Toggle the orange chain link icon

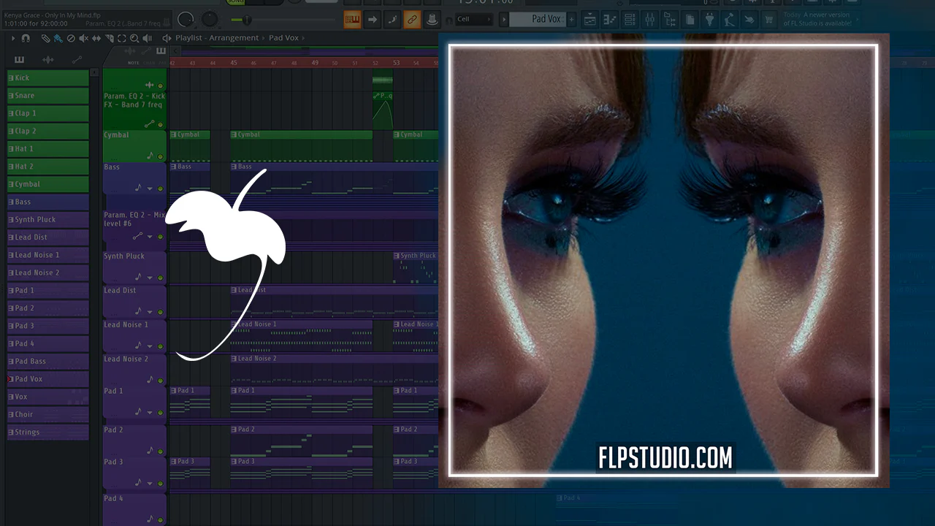[412, 19]
